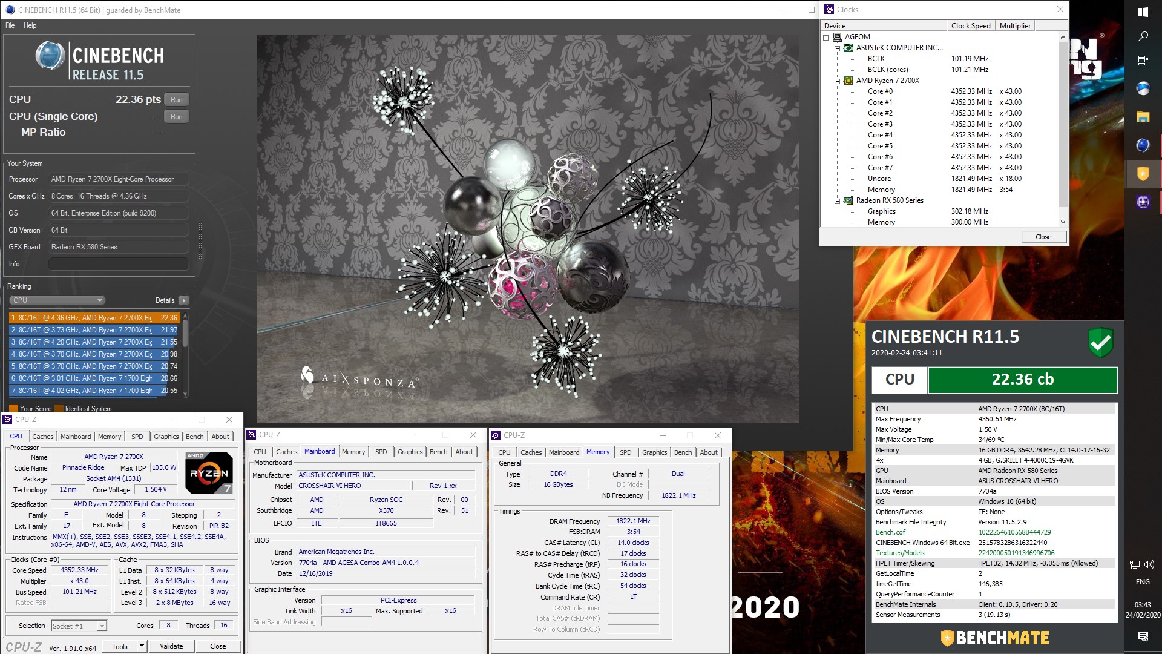Open the network tray icon
The height and width of the screenshot is (654, 1162).
[1135, 564]
